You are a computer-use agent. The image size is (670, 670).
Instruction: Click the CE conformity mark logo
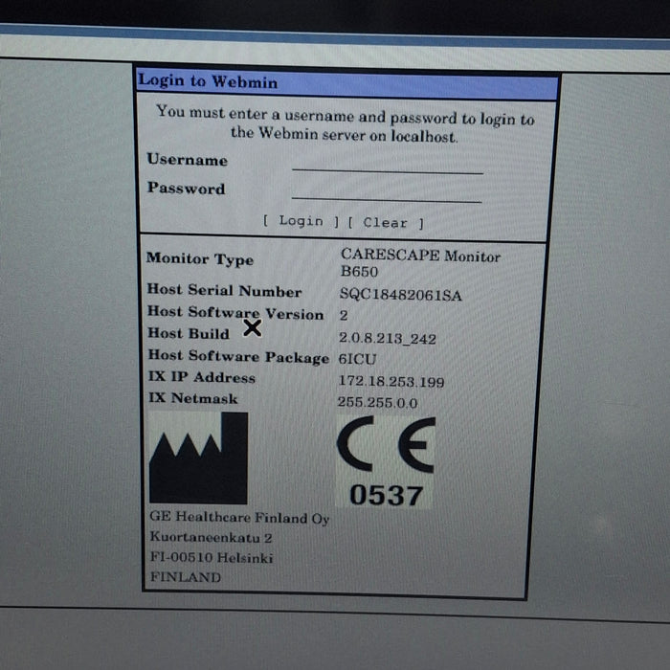click(386, 446)
